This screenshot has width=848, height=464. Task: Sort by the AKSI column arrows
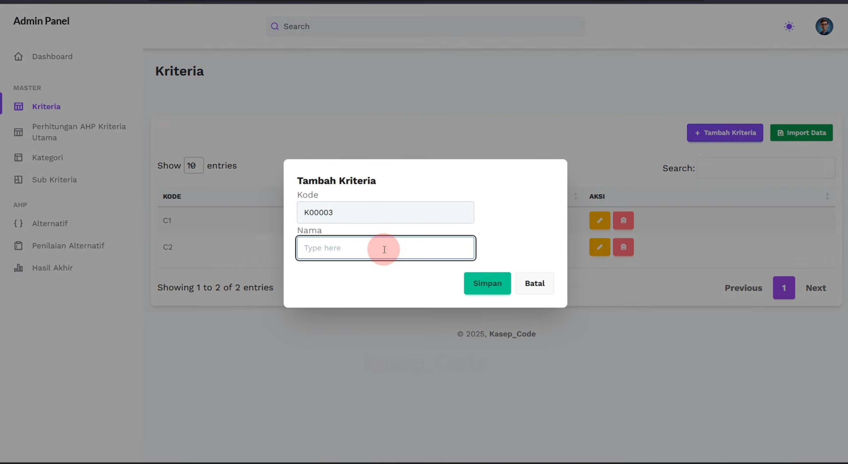pos(827,196)
